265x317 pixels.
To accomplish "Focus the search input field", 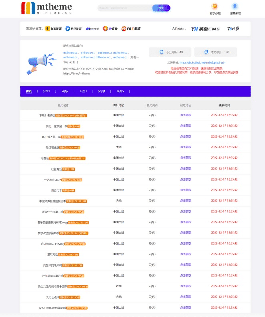I will 124,8.
